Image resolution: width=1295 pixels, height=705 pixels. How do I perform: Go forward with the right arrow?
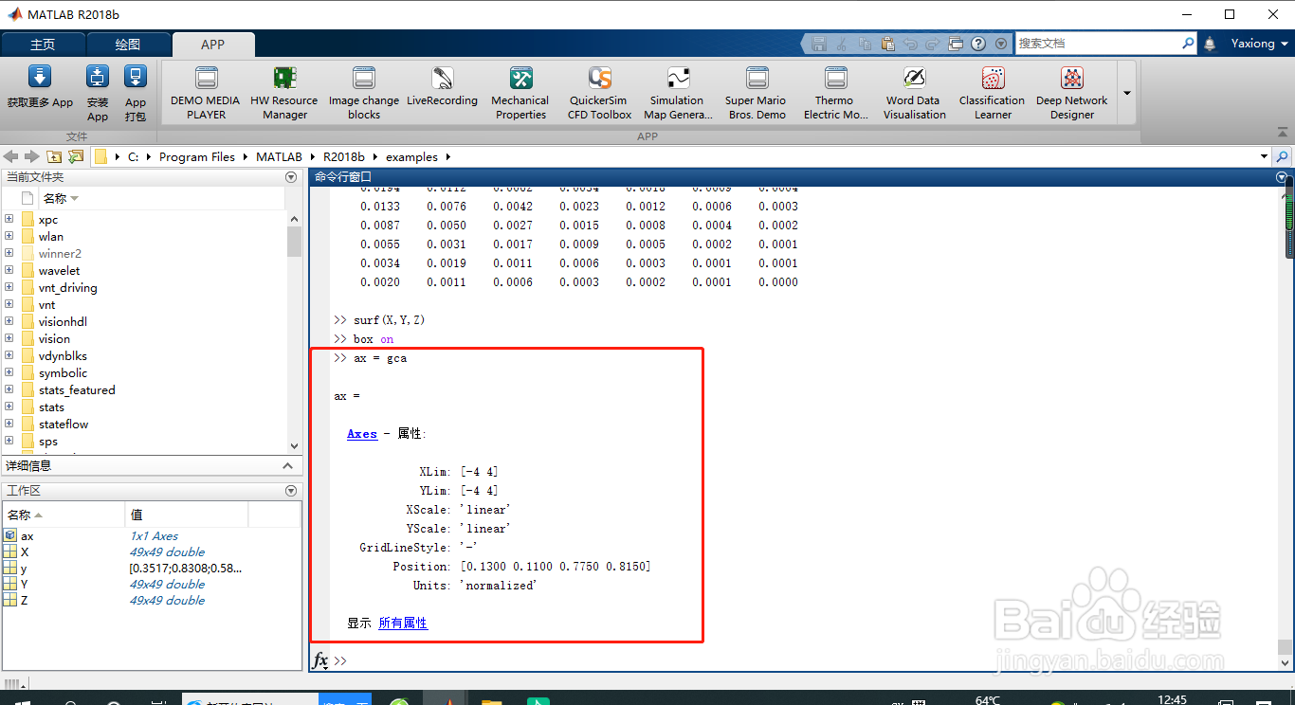pos(32,156)
